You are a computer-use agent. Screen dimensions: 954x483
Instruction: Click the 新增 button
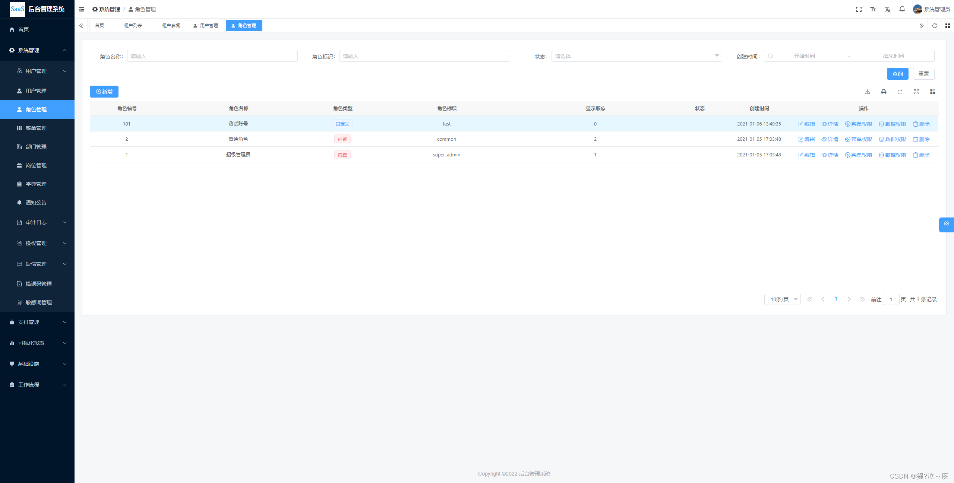point(104,92)
